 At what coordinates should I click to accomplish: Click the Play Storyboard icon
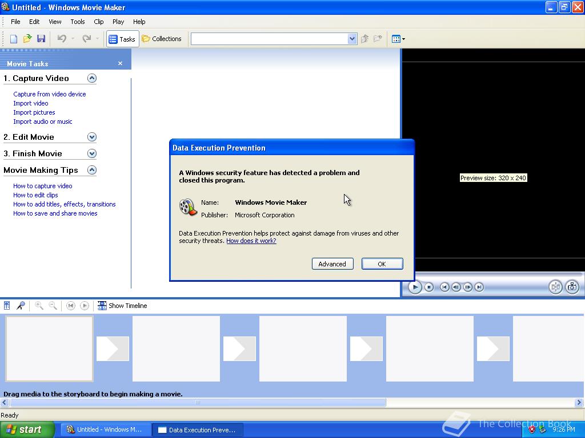85,306
